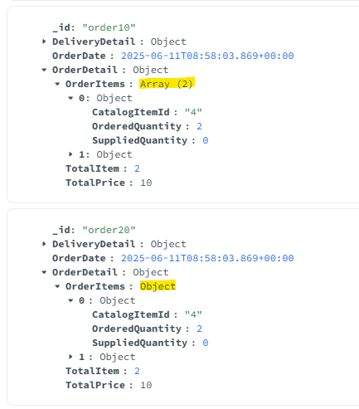This screenshot has width=359, height=409.
Task: Expand DeliveryDetail in order20 document
Action: point(44,244)
